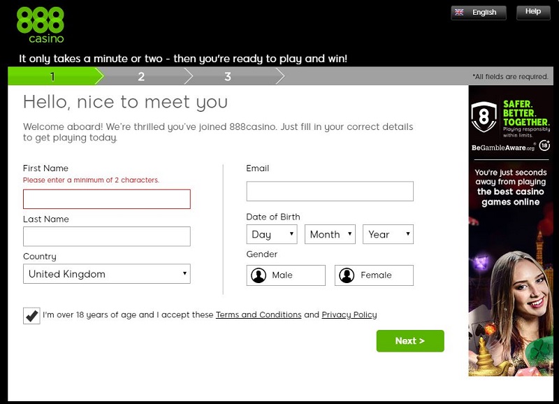Click the 'SAFER. BETTER. TOGETHER.' slogan

tap(526, 113)
